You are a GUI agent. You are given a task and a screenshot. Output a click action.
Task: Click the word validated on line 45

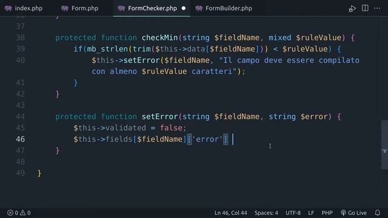click(125, 128)
